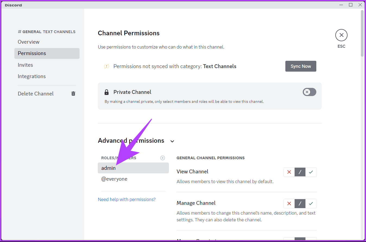Click the sync warning icon near permissions notice
The height and width of the screenshot is (242, 366).
tap(106, 66)
